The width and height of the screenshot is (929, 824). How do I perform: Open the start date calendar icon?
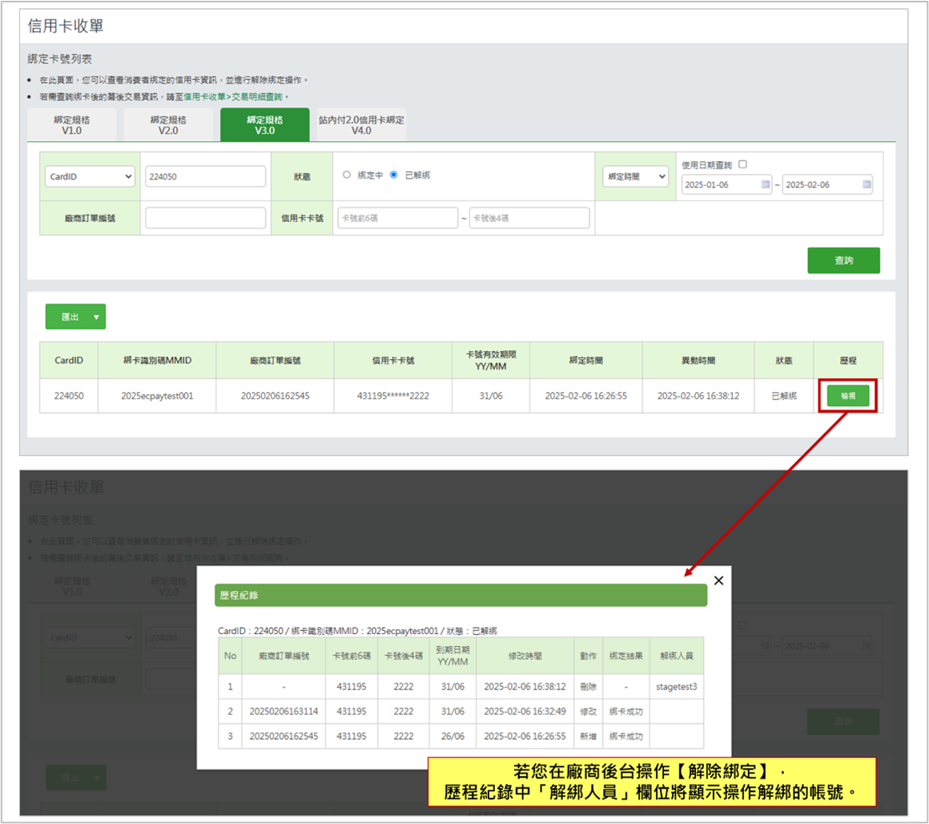click(x=765, y=184)
